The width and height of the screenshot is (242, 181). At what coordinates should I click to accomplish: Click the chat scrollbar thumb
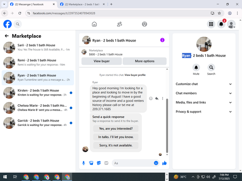point(167,125)
